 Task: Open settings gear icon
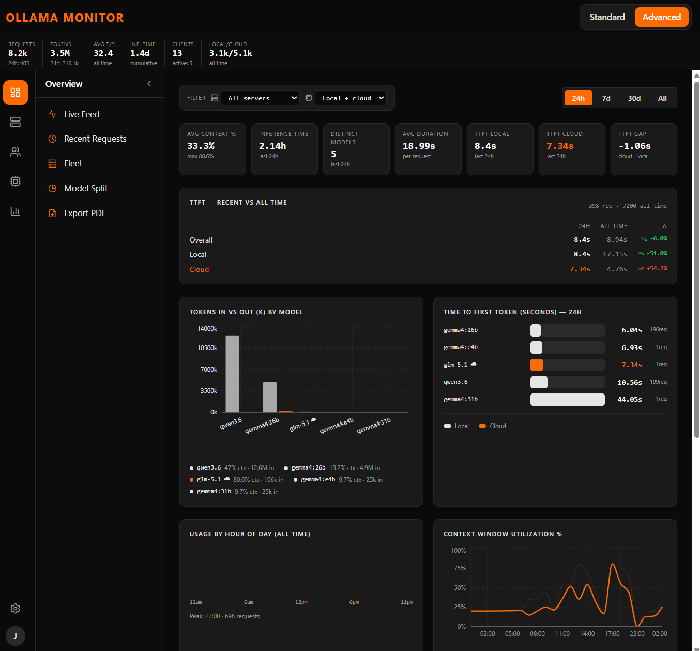(16, 609)
